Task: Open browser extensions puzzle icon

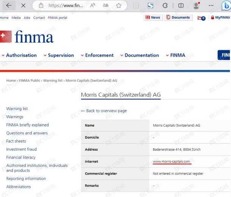Action: click(x=165, y=6)
